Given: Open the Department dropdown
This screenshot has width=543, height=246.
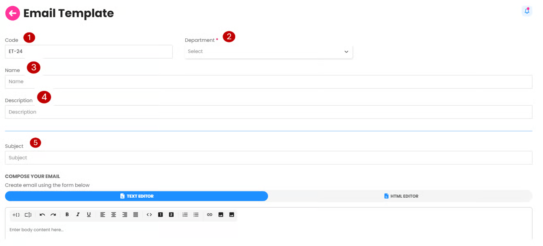Looking at the screenshot, I should (x=268, y=52).
